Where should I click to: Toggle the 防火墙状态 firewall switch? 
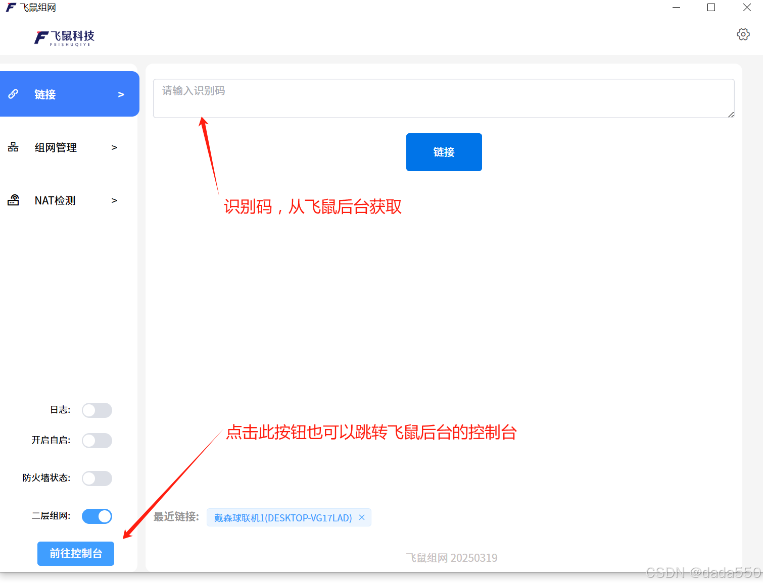pyautogui.click(x=97, y=478)
